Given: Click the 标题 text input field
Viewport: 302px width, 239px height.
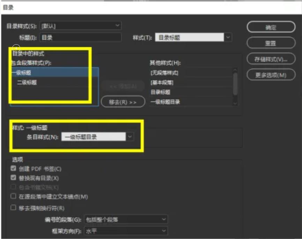Looking at the screenshot, I should pos(81,37).
